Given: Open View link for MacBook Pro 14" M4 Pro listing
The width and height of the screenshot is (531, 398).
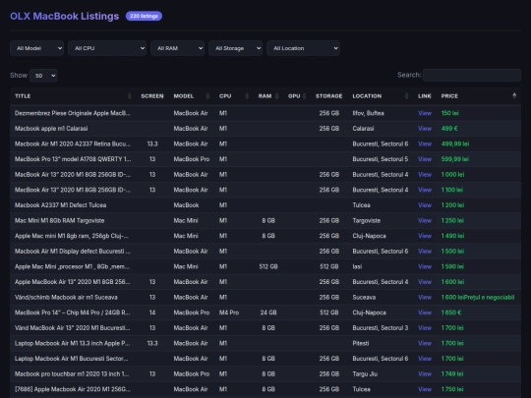Looking at the screenshot, I should [x=425, y=313].
